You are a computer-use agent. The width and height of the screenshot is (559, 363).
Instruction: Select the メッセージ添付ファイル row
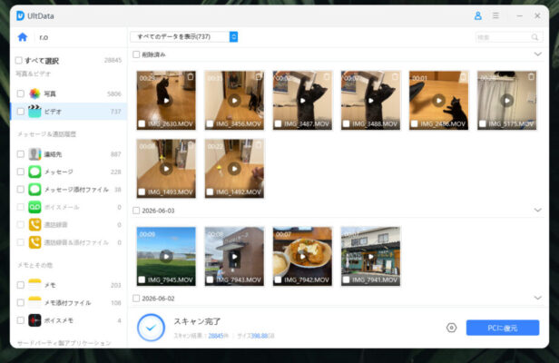[x=68, y=190]
